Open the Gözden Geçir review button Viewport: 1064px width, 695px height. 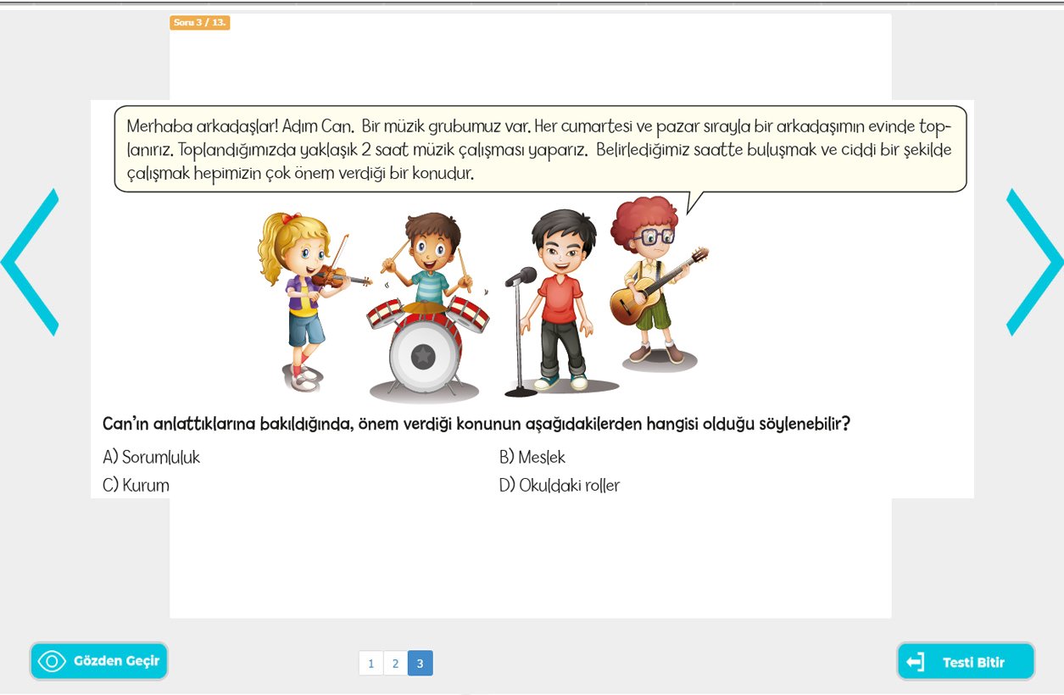pyautogui.click(x=99, y=661)
